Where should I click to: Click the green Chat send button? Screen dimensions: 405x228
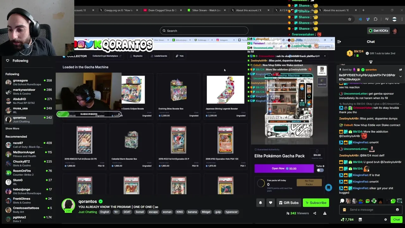(x=396, y=219)
